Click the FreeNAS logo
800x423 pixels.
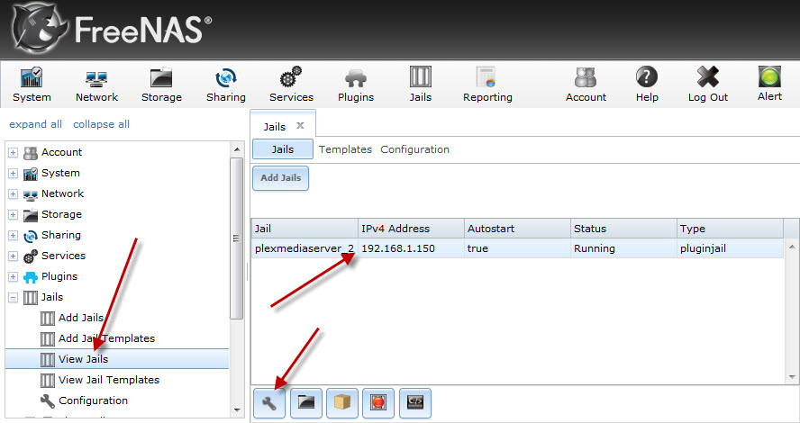(111, 30)
